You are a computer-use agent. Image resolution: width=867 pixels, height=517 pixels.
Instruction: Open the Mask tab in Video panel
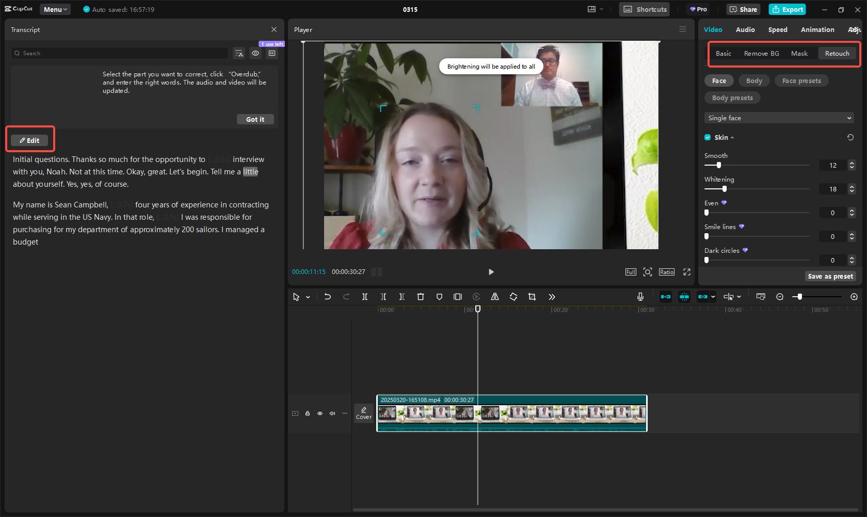point(799,53)
